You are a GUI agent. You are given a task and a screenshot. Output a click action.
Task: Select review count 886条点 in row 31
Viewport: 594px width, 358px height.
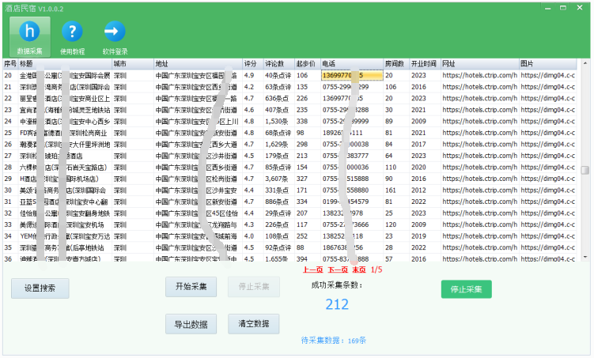tap(279, 202)
